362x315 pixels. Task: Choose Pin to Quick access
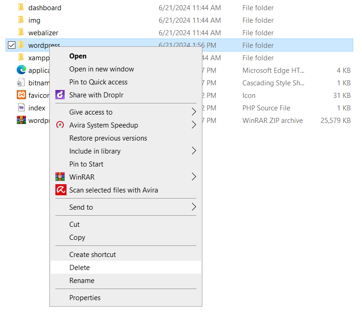pyautogui.click(x=126, y=82)
